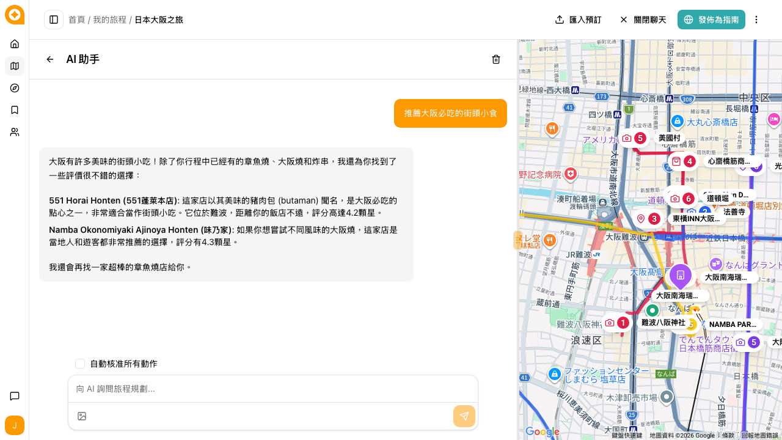782x440 pixels.
Task: Toggle the sidebar panel button
Action: [x=54, y=20]
